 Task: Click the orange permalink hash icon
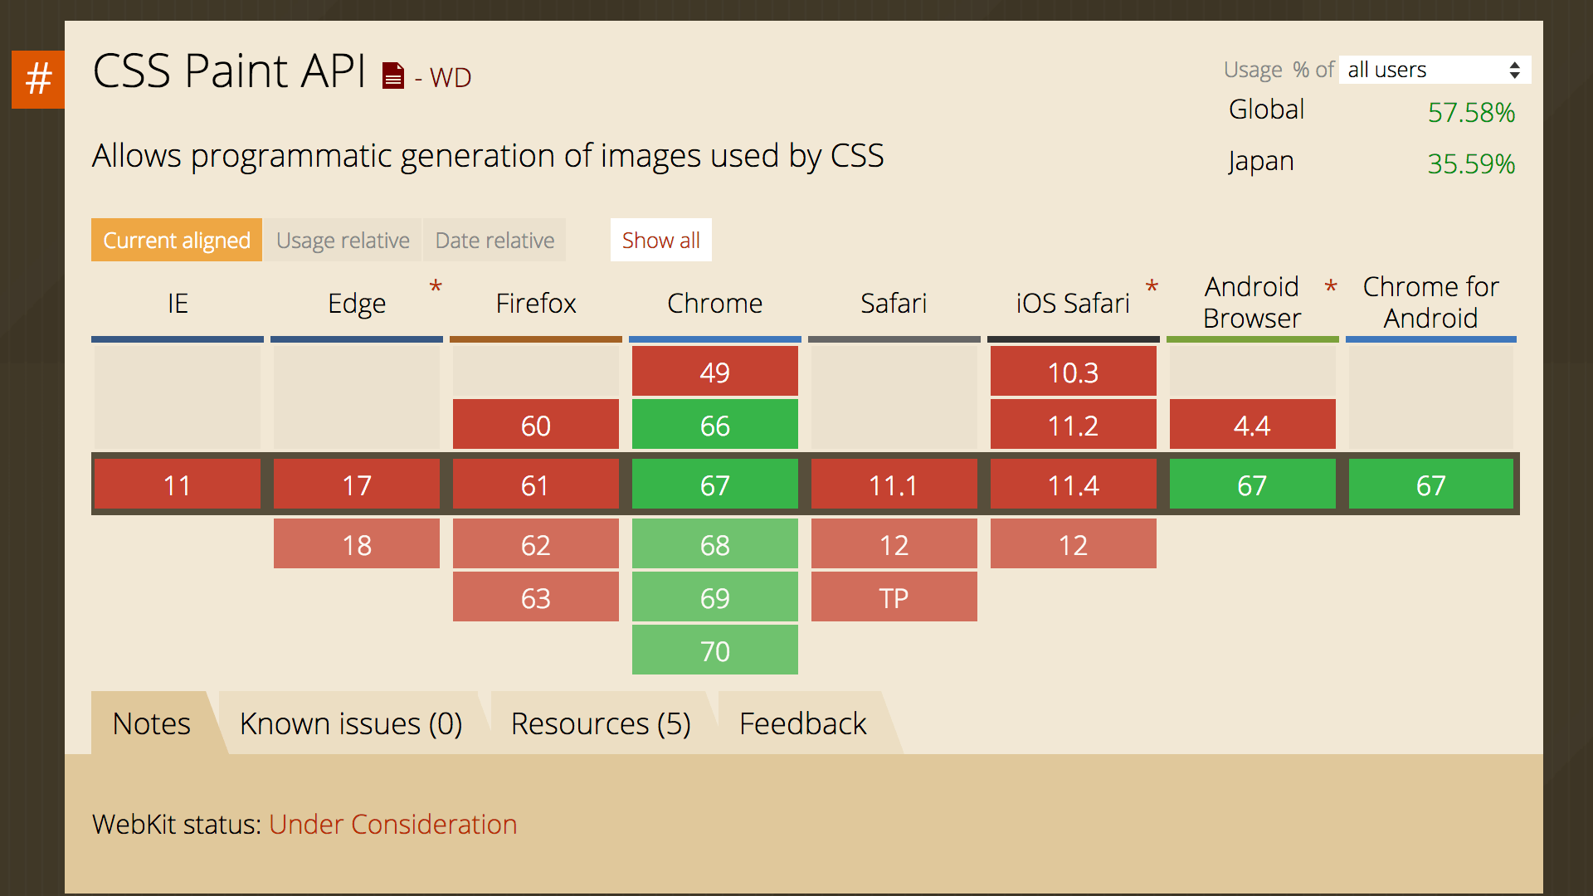click(37, 80)
